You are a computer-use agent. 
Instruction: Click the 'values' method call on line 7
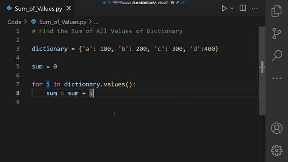pyautogui.click(x=114, y=84)
